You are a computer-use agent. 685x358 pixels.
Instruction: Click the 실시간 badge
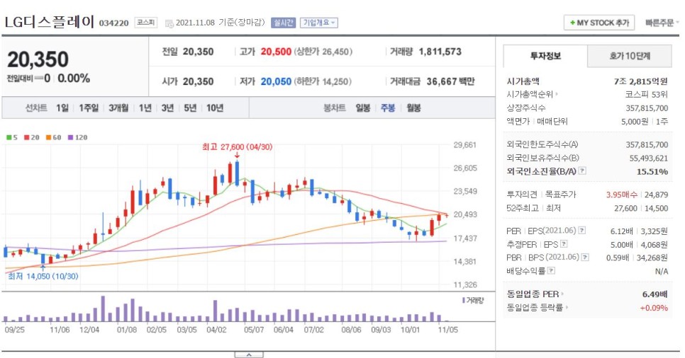pyautogui.click(x=283, y=23)
